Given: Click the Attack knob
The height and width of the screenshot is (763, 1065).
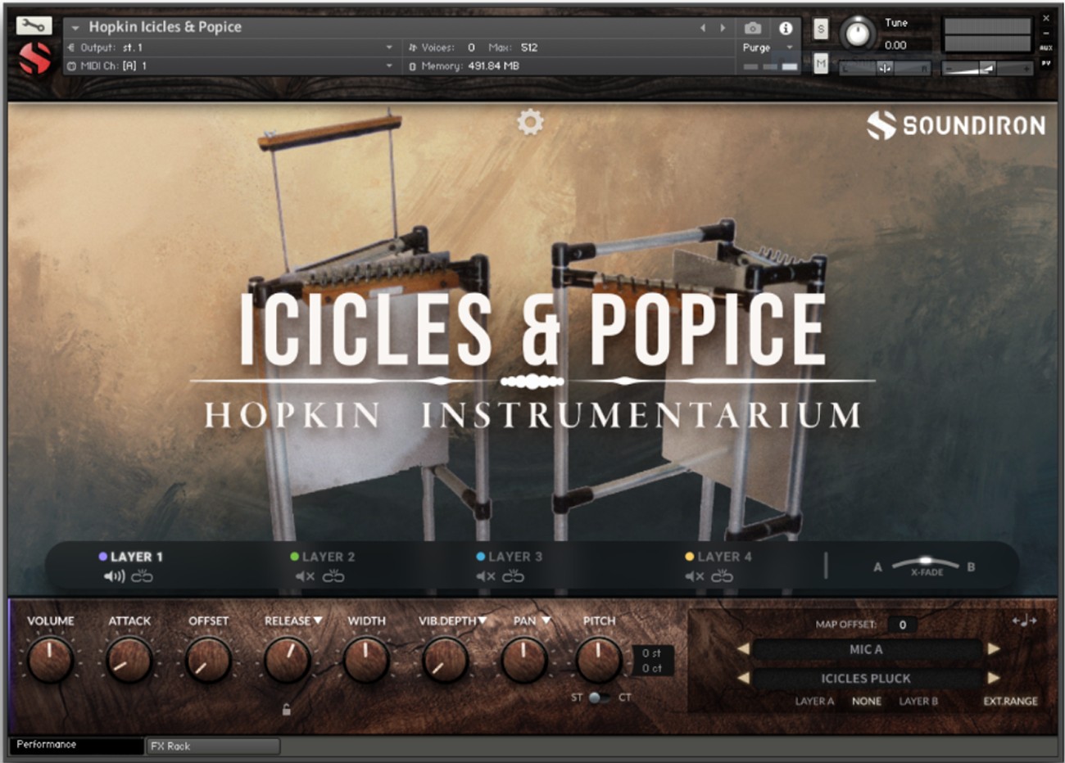Looking at the screenshot, I should [129, 661].
